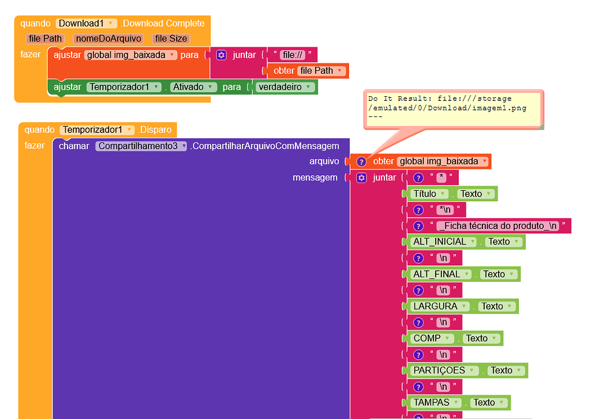Select the file Path parameter in the Download1 event
The image size is (591, 419).
point(45,39)
